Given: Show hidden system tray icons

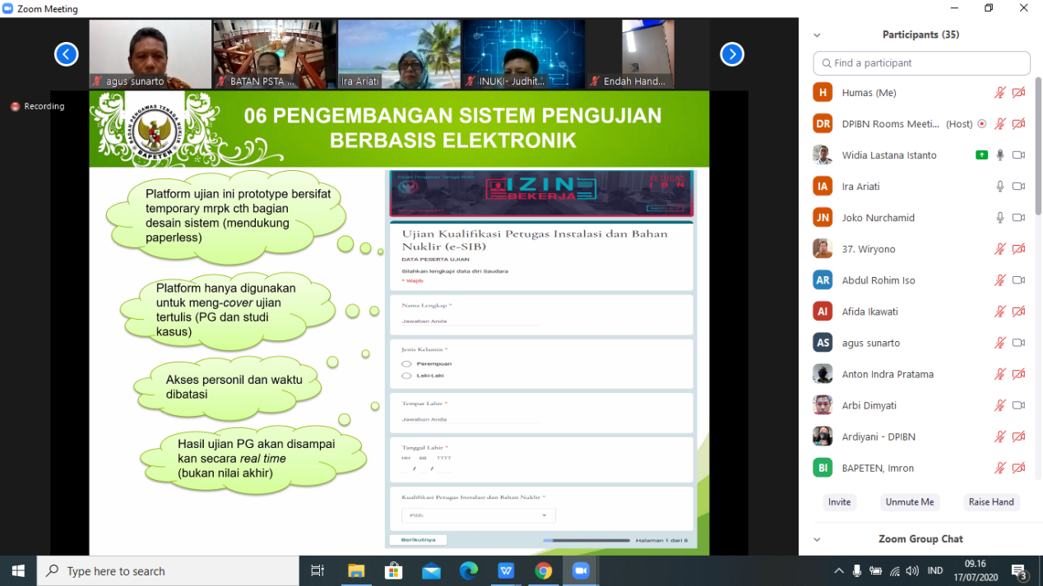Looking at the screenshot, I should pyautogui.click(x=839, y=570).
